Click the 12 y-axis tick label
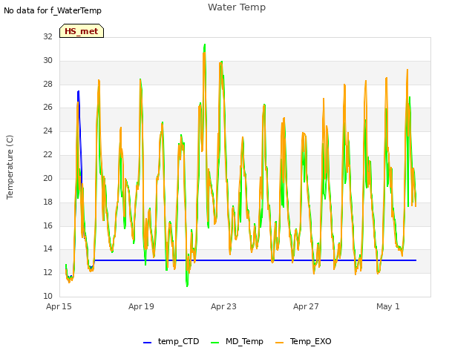Viewport: 475px width, 356px height. point(47,272)
